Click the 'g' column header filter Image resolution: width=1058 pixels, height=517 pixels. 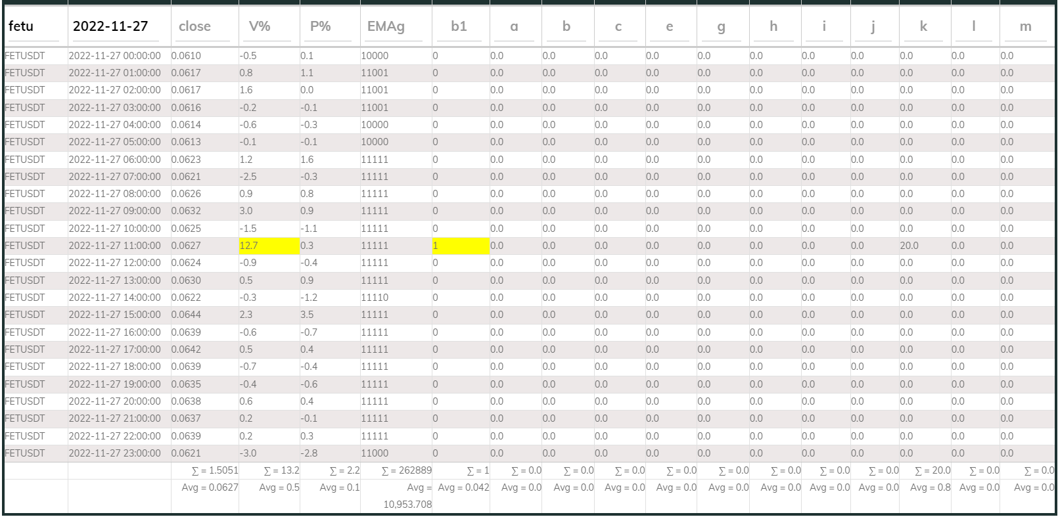(722, 27)
